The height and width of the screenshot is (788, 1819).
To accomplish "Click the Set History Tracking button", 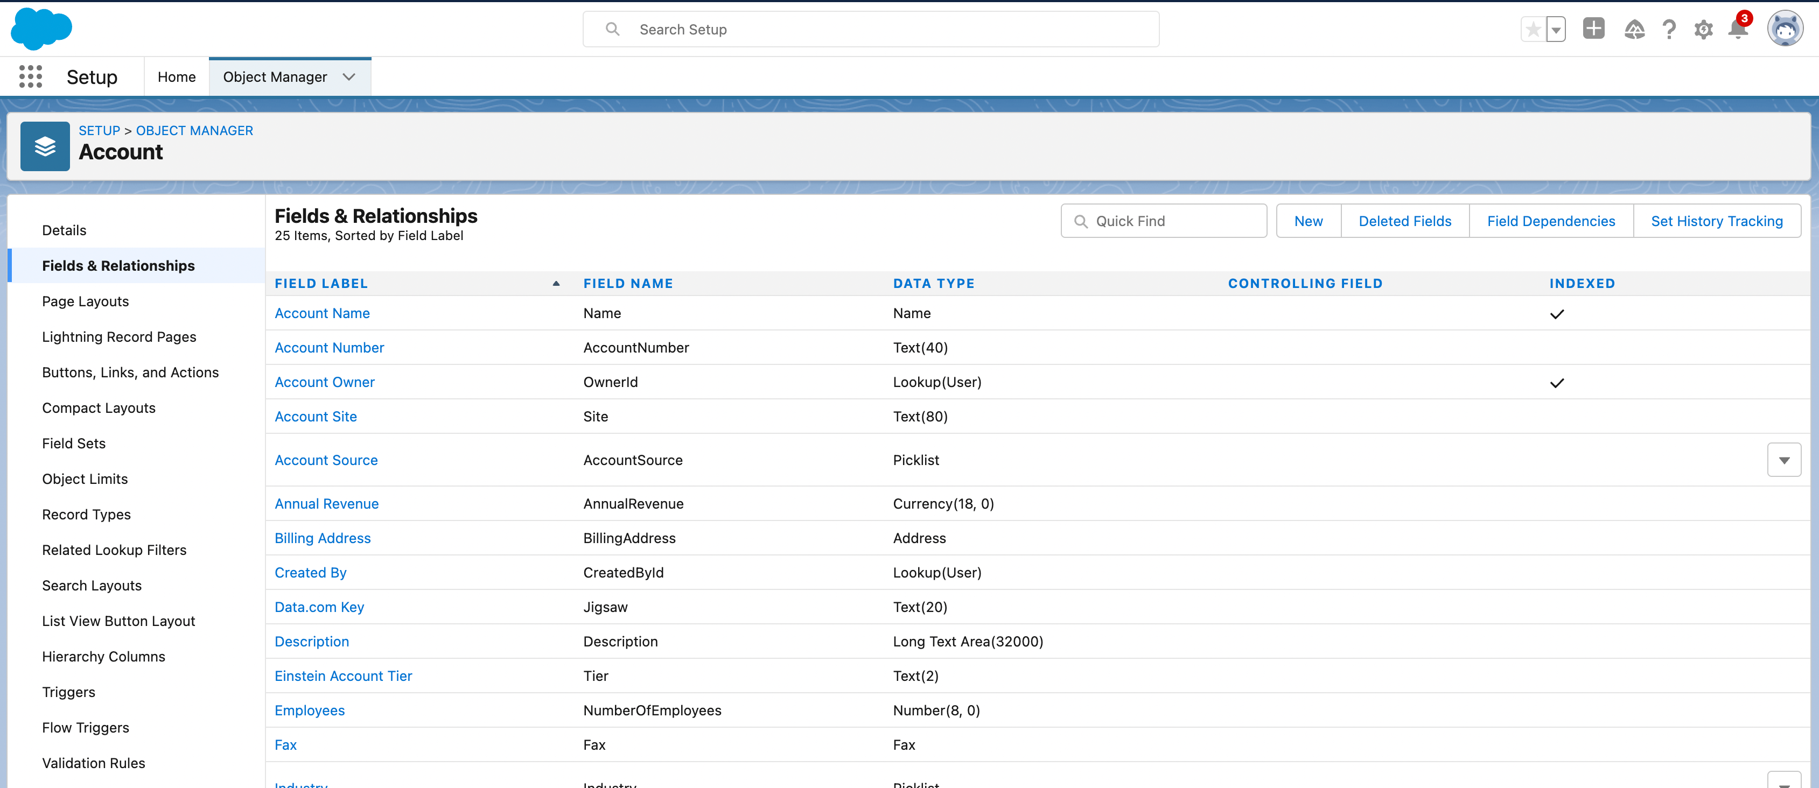I will coord(1716,221).
